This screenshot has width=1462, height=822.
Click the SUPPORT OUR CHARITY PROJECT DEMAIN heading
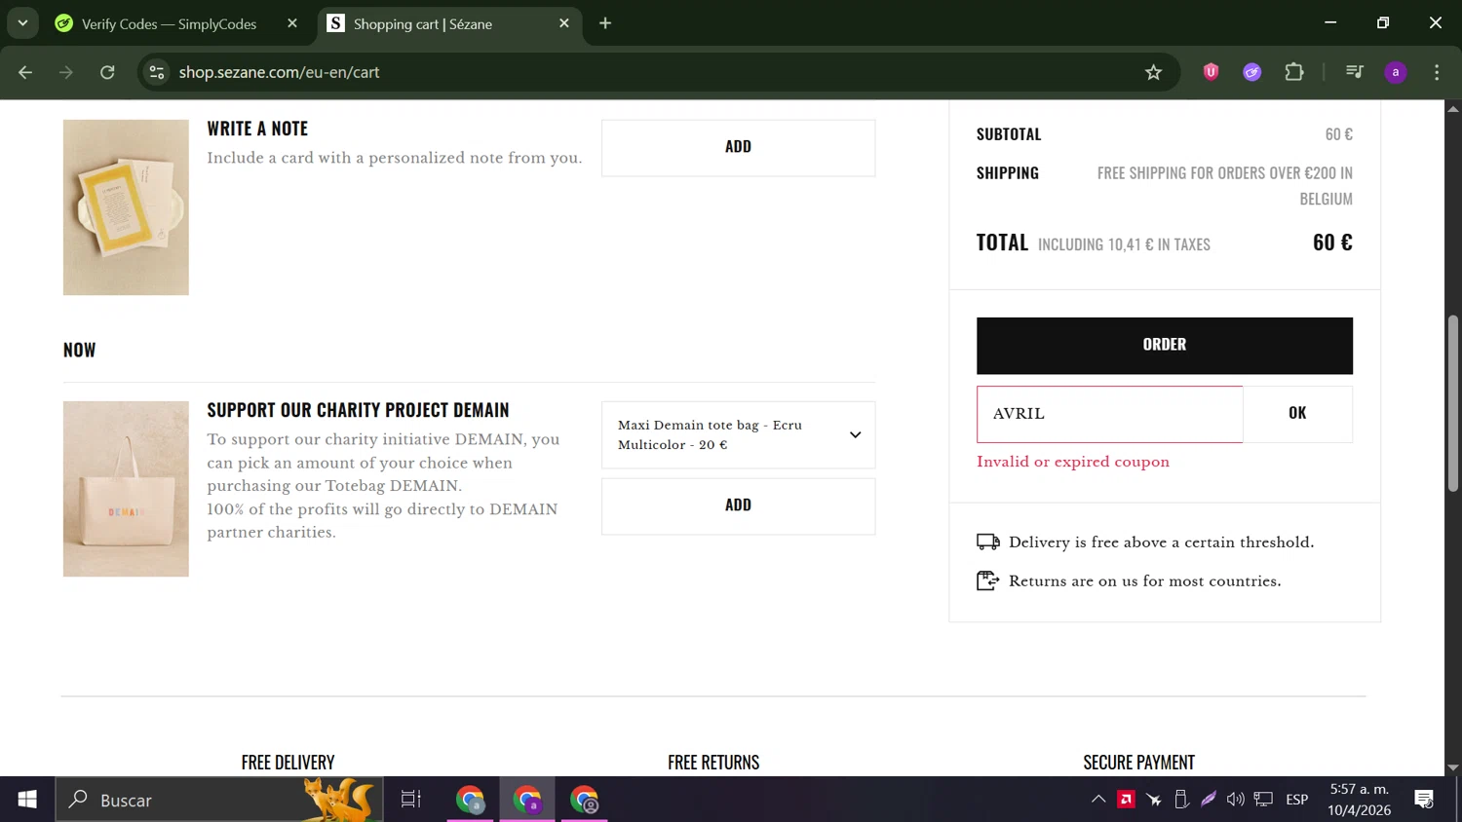click(358, 410)
